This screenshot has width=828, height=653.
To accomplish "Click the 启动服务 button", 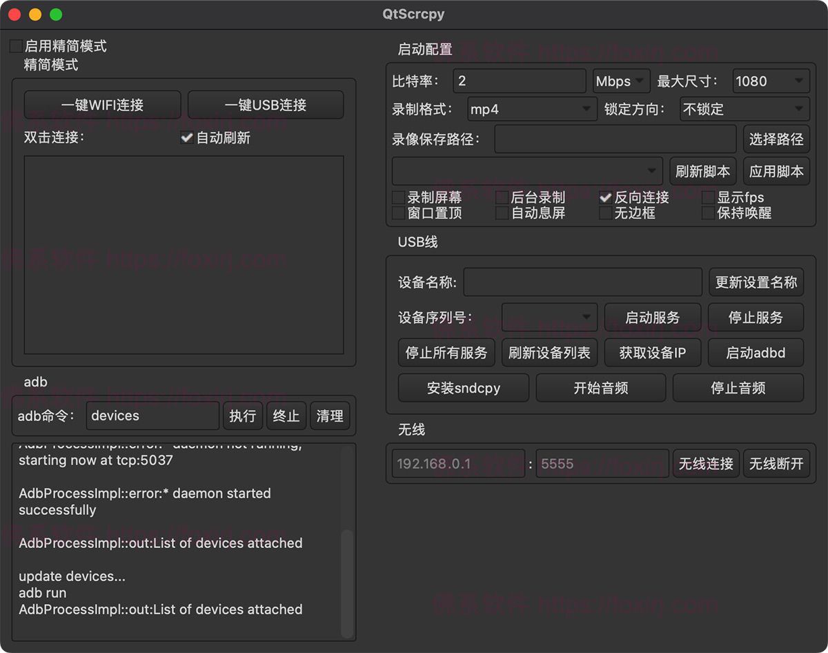I will pyautogui.click(x=653, y=318).
